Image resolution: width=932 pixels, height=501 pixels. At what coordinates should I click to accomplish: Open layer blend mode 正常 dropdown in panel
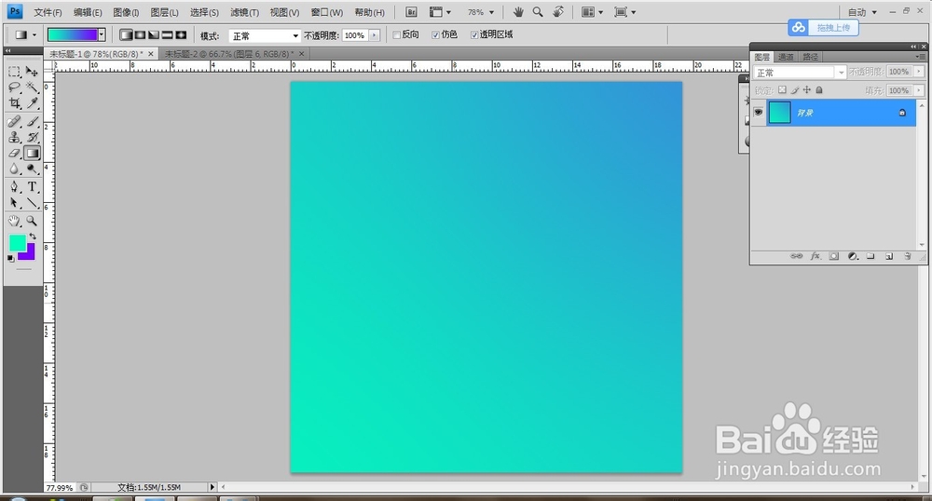point(799,73)
